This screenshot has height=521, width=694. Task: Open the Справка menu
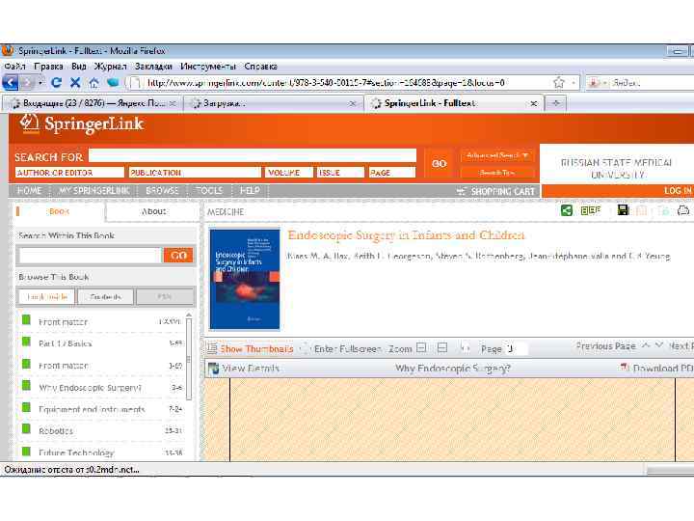(260, 66)
